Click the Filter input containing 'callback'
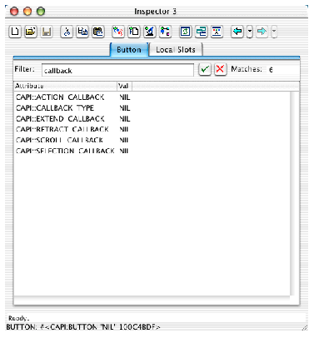 click(117, 70)
